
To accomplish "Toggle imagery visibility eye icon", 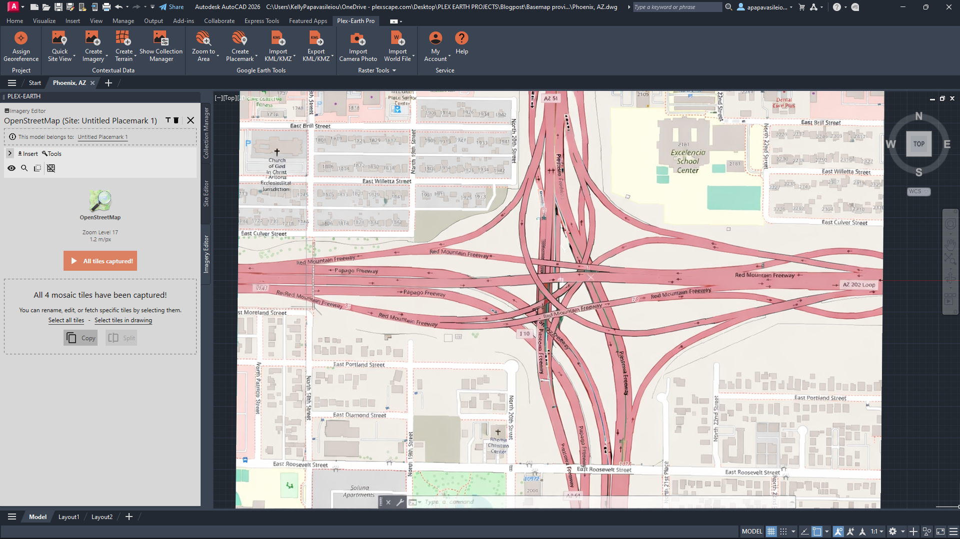I will click(11, 168).
